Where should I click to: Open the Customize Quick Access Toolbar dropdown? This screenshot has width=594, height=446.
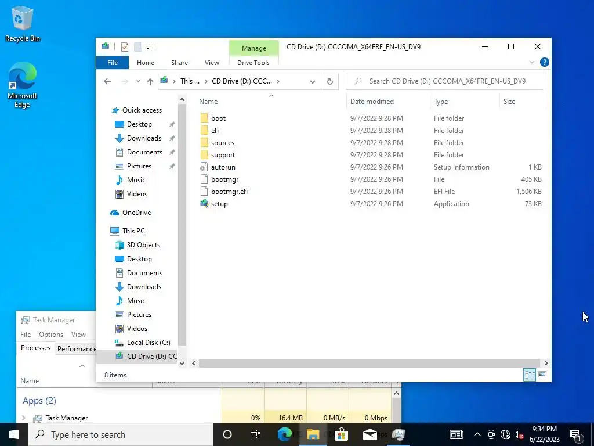click(148, 48)
